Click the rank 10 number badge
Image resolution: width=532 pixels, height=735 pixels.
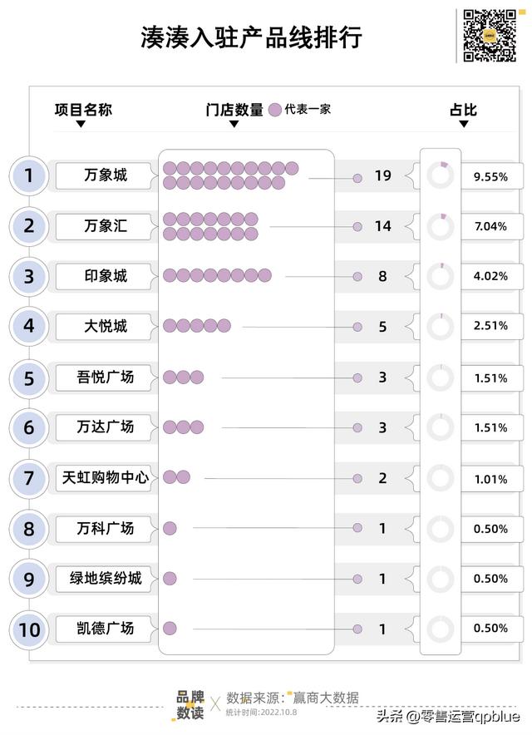(x=29, y=629)
